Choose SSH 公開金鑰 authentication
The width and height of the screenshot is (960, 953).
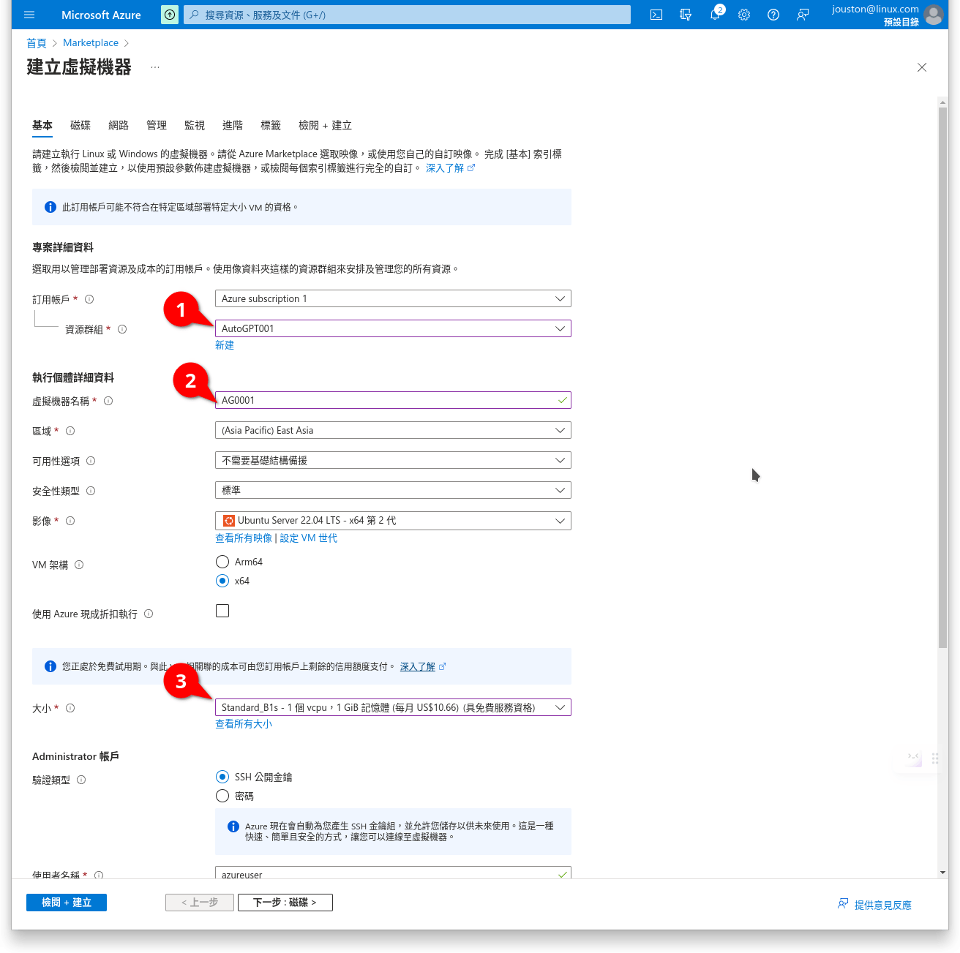(222, 777)
